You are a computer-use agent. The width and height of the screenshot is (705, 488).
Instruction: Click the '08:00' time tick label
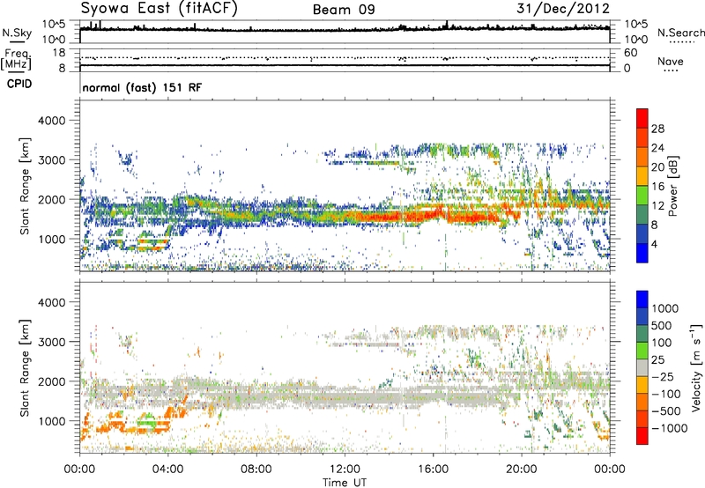coord(256,470)
